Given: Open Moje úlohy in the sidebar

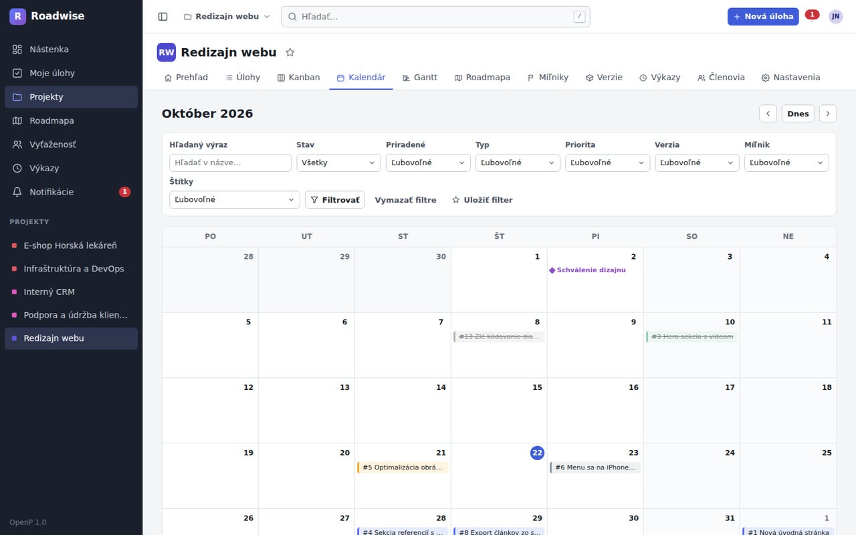Looking at the screenshot, I should pyautogui.click(x=72, y=73).
